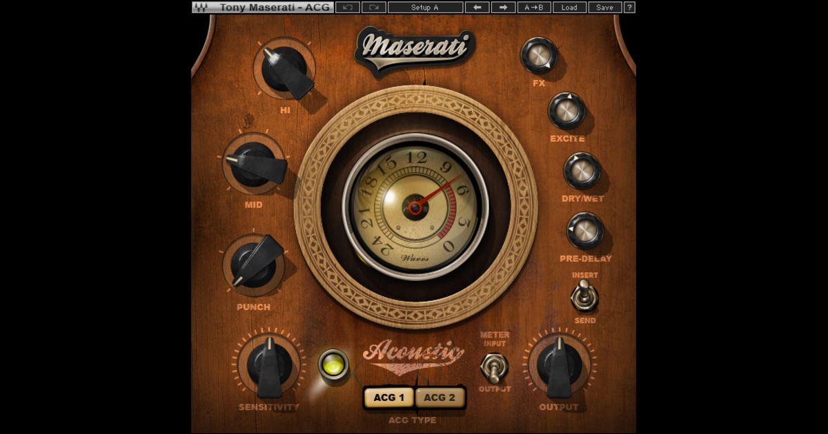Click the FX knob
Screen dimensions: 828x434
(x=539, y=55)
